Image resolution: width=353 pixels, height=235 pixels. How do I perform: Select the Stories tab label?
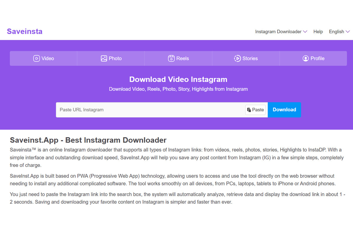pos(250,58)
